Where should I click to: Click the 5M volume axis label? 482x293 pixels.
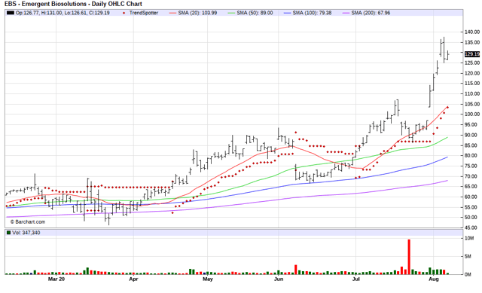468,256
